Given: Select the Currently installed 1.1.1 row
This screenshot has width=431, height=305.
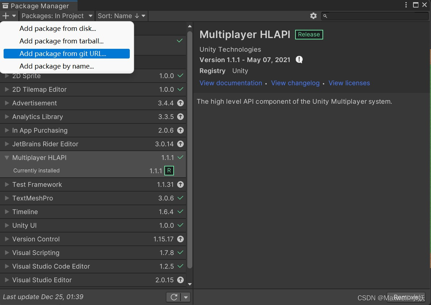Looking at the screenshot, I should (x=93, y=170).
